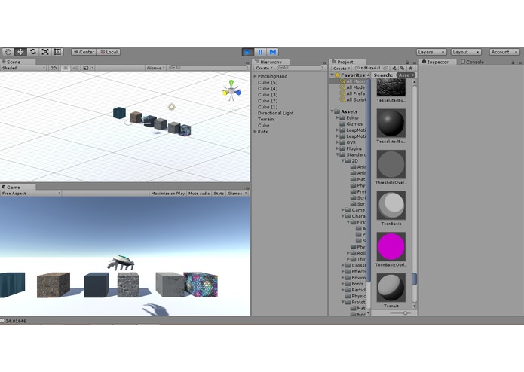Screen dimensions: 524x372
Task: Select the ToonLit material thumbnail
Action: tap(391, 288)
